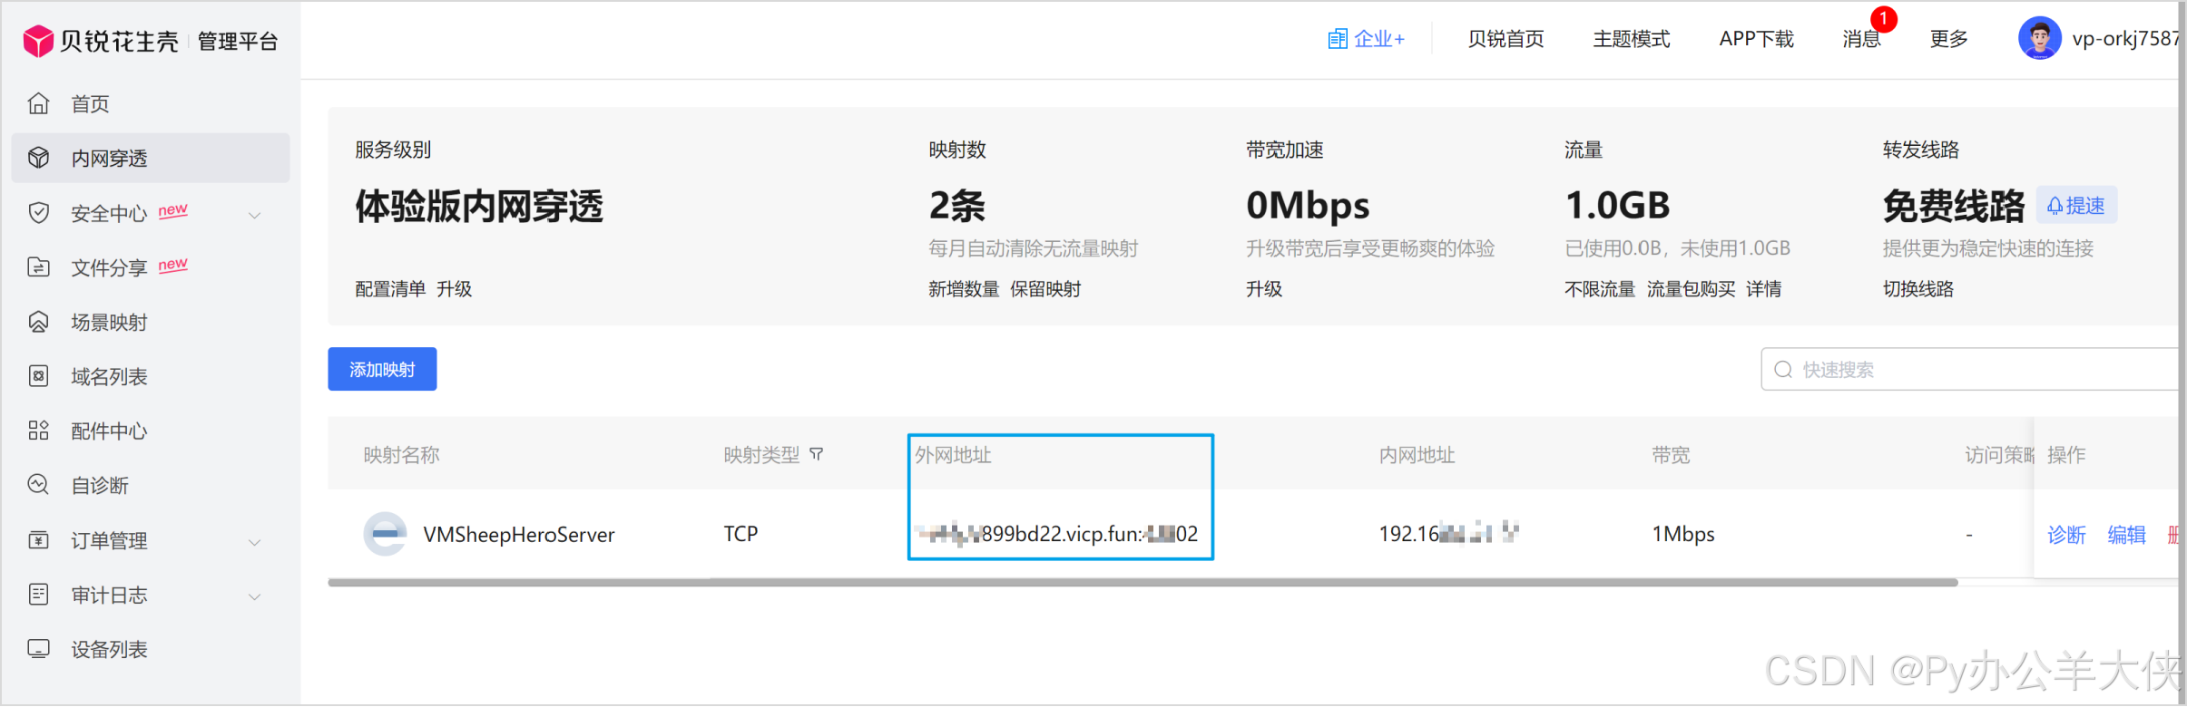Click the 配件中心 grid icon
Screen dimensions: 2187x707
point(38,431)
